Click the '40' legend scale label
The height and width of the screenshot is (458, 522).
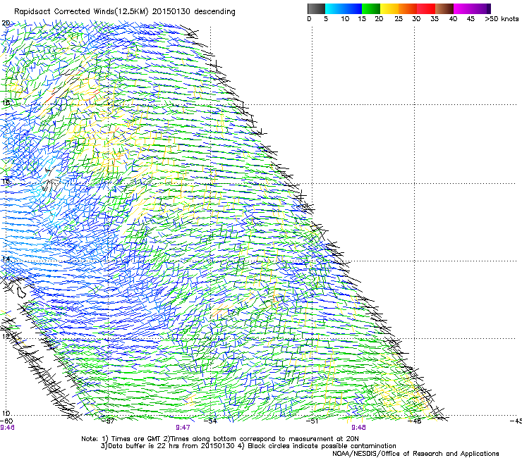click(x=453, y=19)
